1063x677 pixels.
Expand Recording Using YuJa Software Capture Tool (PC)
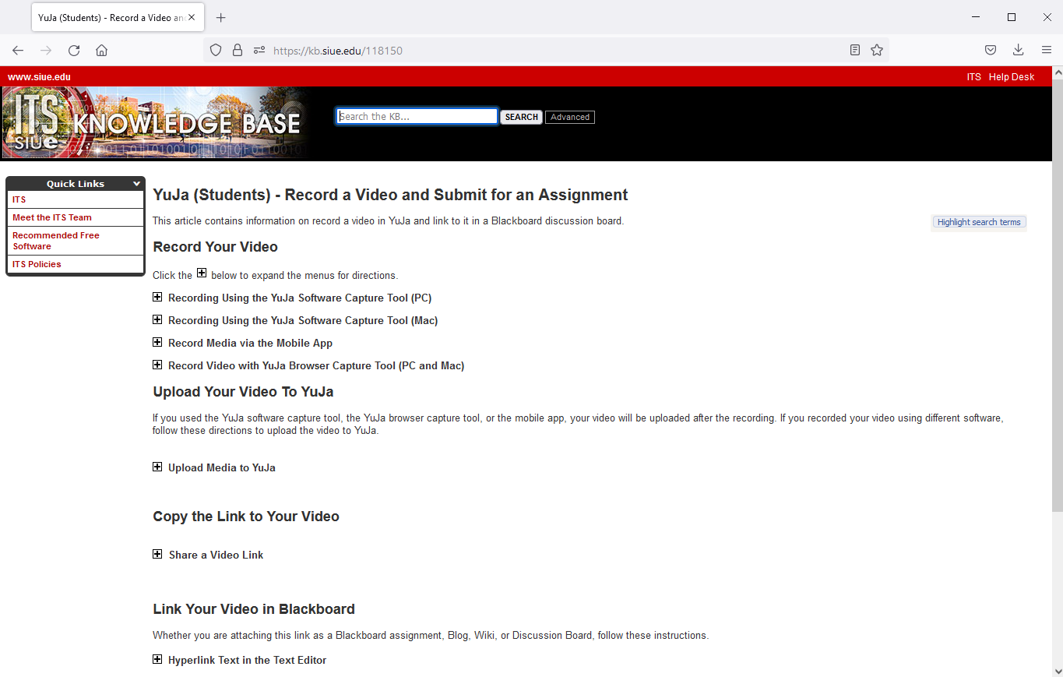pyautogui.click(x=157, y=298)
